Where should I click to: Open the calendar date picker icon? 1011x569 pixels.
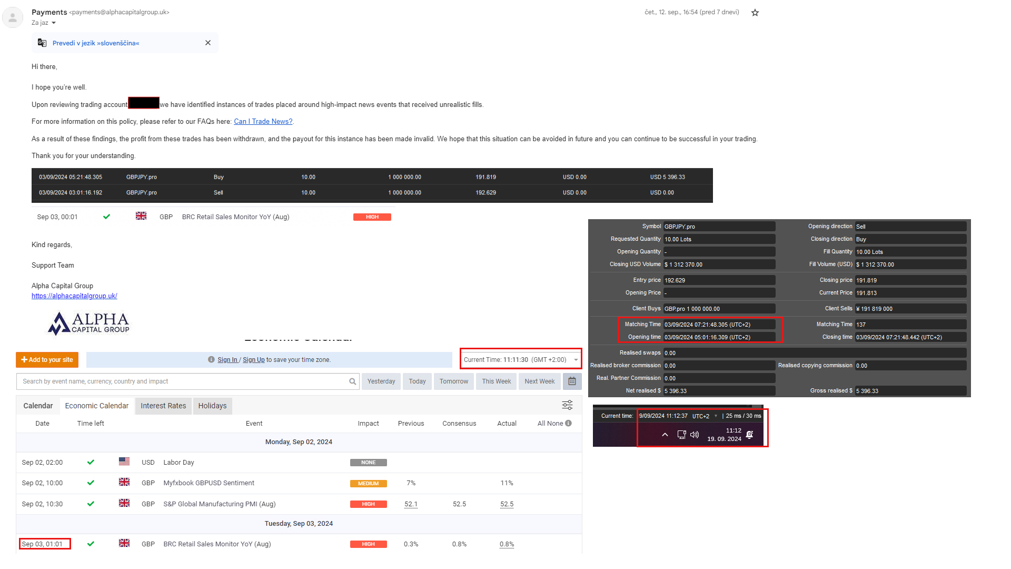click(x=572, y=381)
